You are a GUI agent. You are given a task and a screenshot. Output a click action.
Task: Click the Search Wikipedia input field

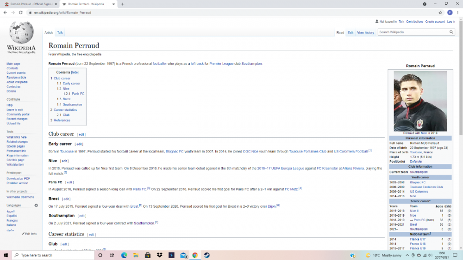(412, 32)
